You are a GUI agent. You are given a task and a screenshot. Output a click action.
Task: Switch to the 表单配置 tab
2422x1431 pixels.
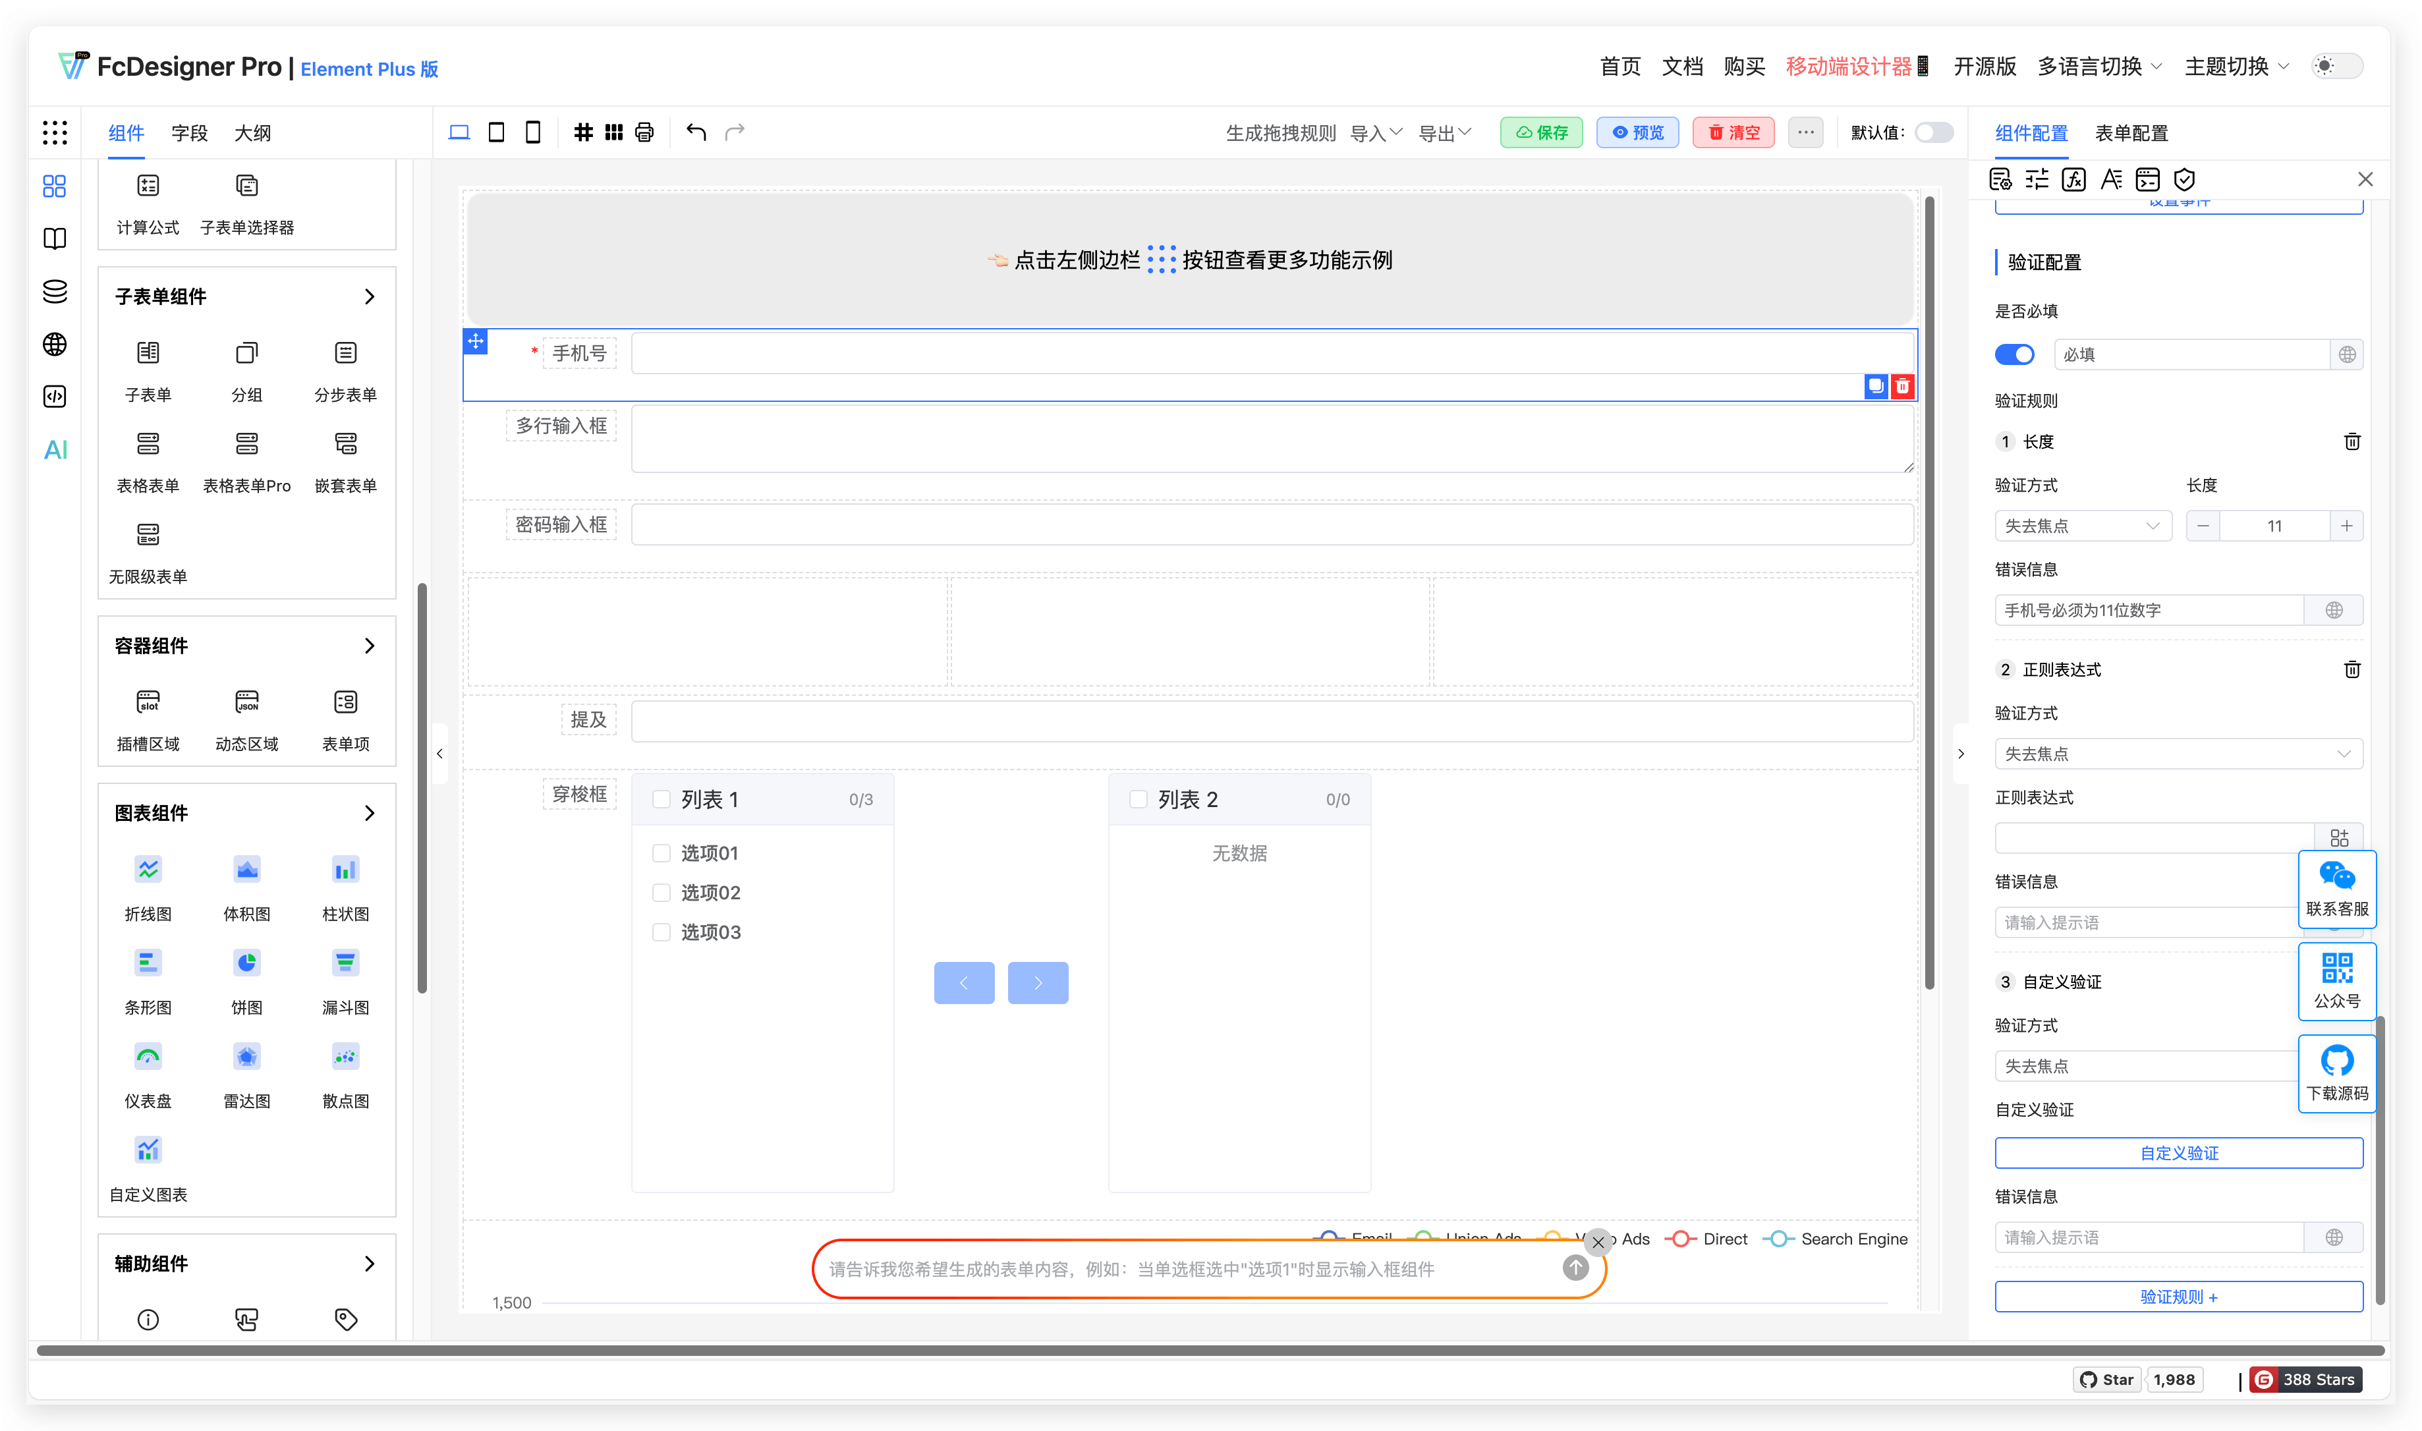pos(2132,132)
